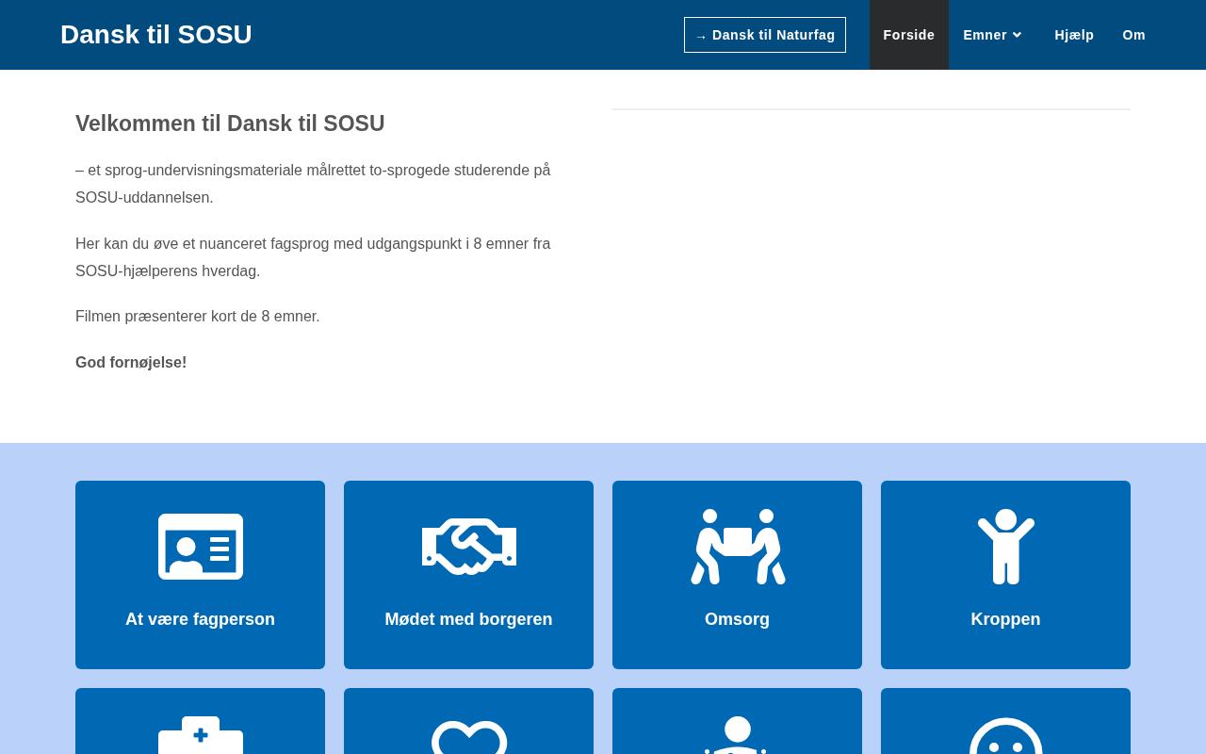The image size is (1206, 754).
Task: Open the At være fagperson topic label
Action: click(200, 619)
